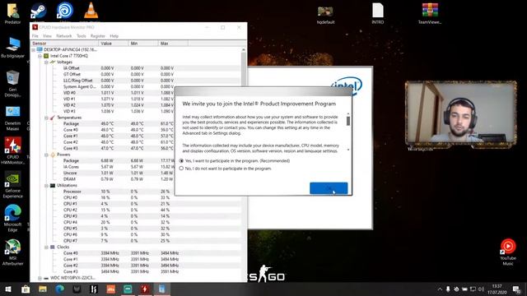
Task: Open VLC media player desktop icon
Action: click(x=91, y=11)
